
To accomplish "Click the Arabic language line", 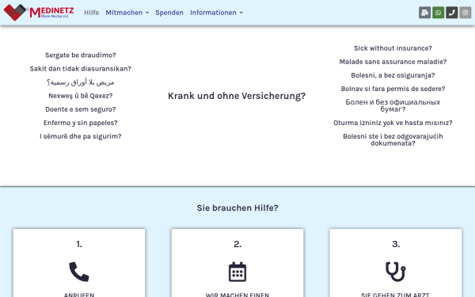I will click(x=81, y=82).
